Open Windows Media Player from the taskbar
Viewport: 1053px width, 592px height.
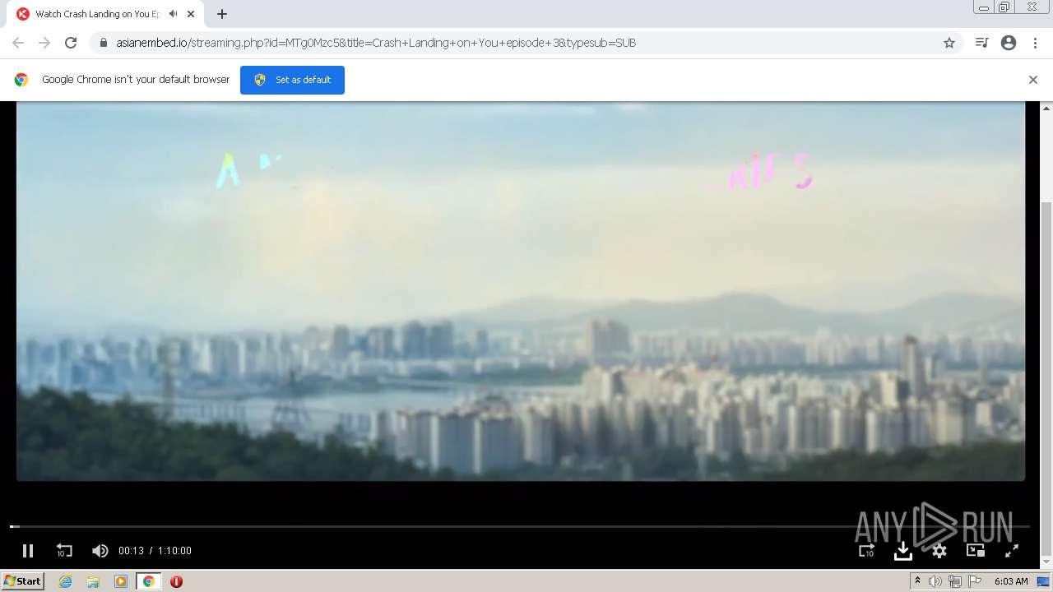click(121, 581)
